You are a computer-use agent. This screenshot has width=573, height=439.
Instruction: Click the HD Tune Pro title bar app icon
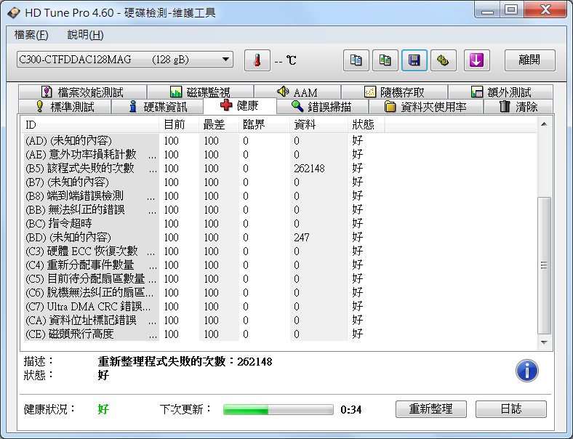(x=14, y=13)
